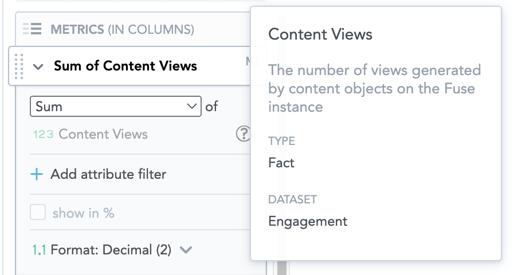Select the Sum of Content Views title
Viewport: 518px width, 275px height.
[125, 66]
